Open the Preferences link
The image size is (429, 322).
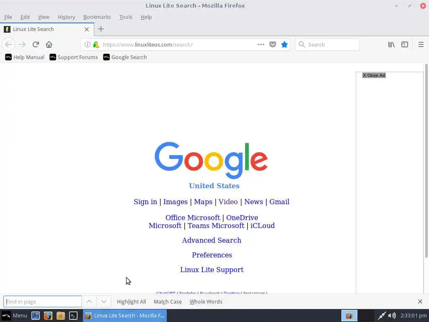point(212,255)
